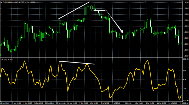The width and height of the screenshot is (189, 105).
Task: Click the 11 Jul 04:00 time label
Action: tap(162, 103)
